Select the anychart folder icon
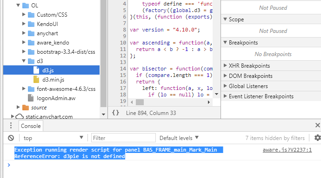Viewport: 321px width, 178px height. pyautogui.click(x=31, y=33)
